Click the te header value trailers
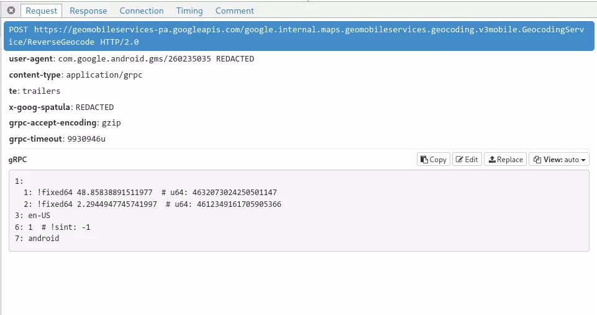 [42, 91]
